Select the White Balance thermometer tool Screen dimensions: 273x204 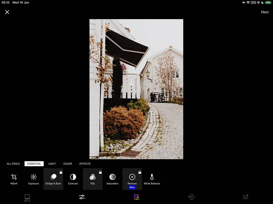point(152,179)
